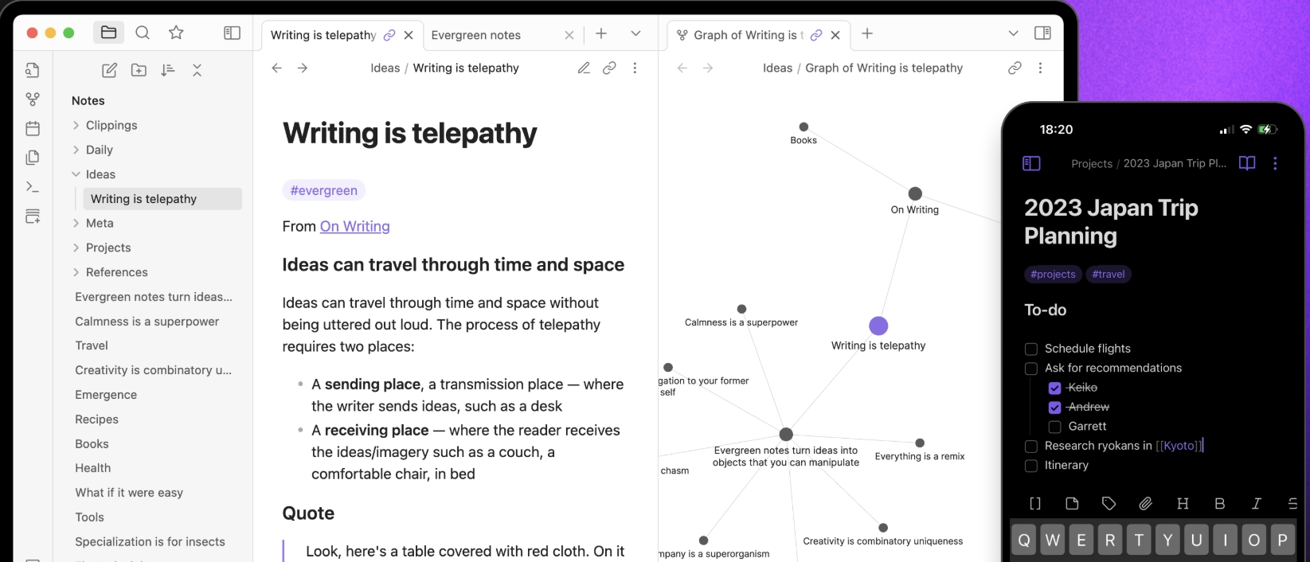Switch note to editing mode pencil icon
The image size is (1310, 562).
[584, 68]
